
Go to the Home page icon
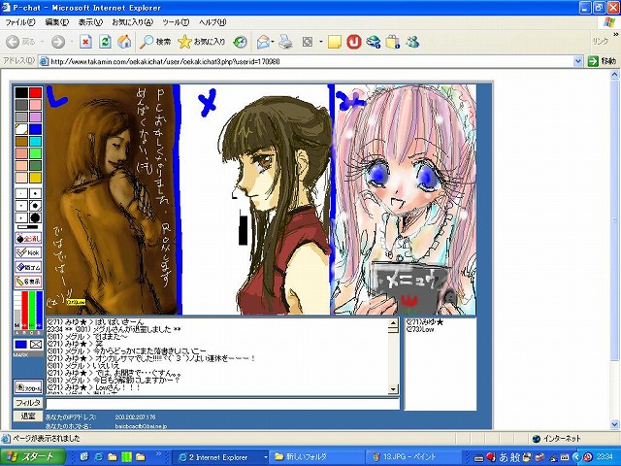coord(124,42)
